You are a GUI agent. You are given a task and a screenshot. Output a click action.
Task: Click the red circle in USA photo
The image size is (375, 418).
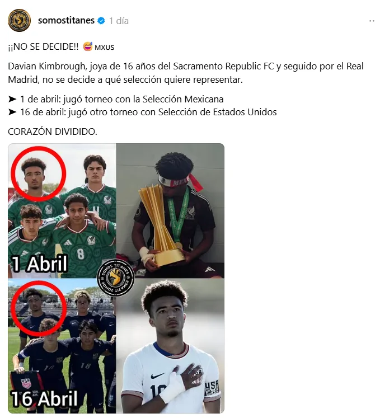(x=39, y=308)
